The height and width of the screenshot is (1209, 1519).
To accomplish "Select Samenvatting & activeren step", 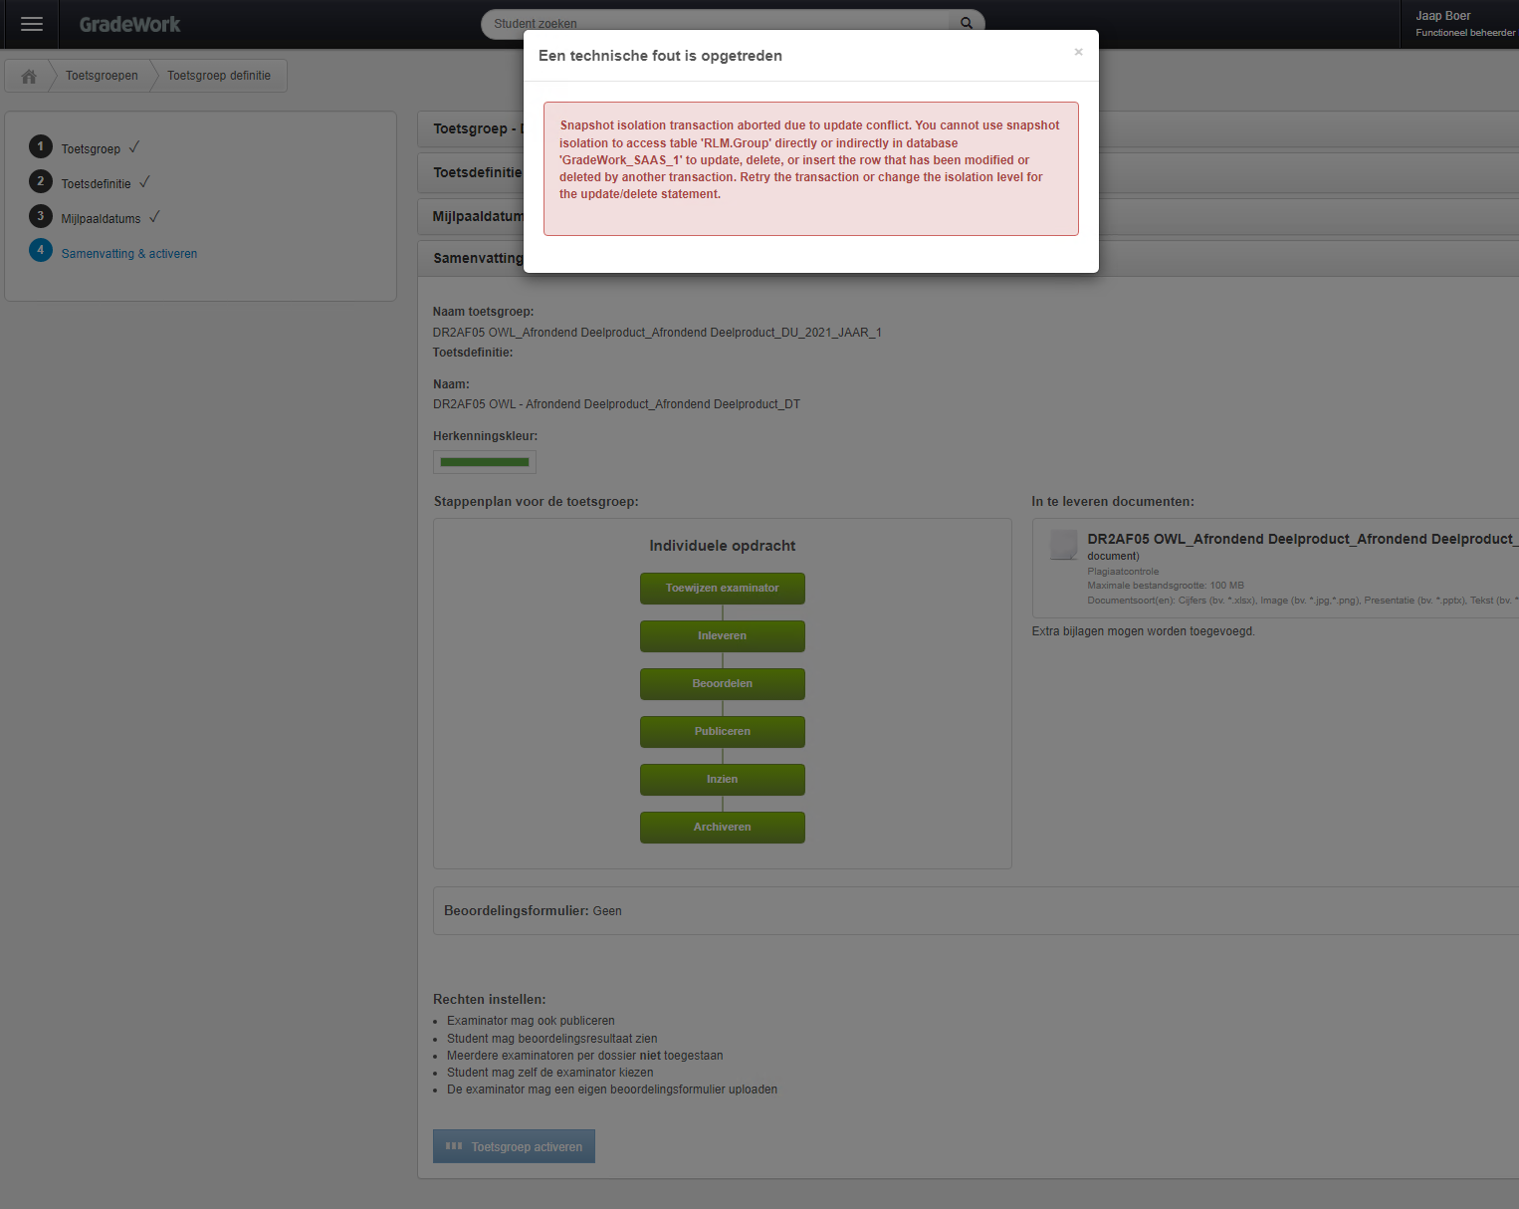I will pos(129,254).
